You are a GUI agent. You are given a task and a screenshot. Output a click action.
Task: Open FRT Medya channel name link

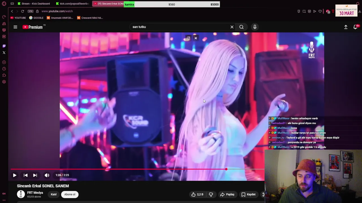[35, 193]
